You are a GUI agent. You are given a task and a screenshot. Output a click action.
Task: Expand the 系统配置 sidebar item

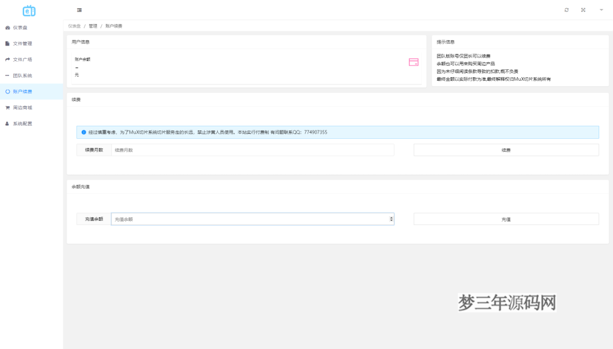click(22, 124)
